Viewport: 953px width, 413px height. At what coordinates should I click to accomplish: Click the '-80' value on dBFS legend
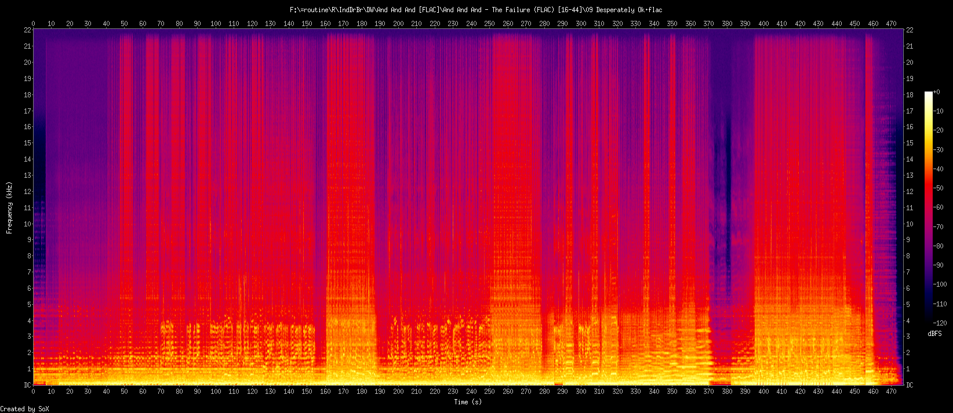938,246
